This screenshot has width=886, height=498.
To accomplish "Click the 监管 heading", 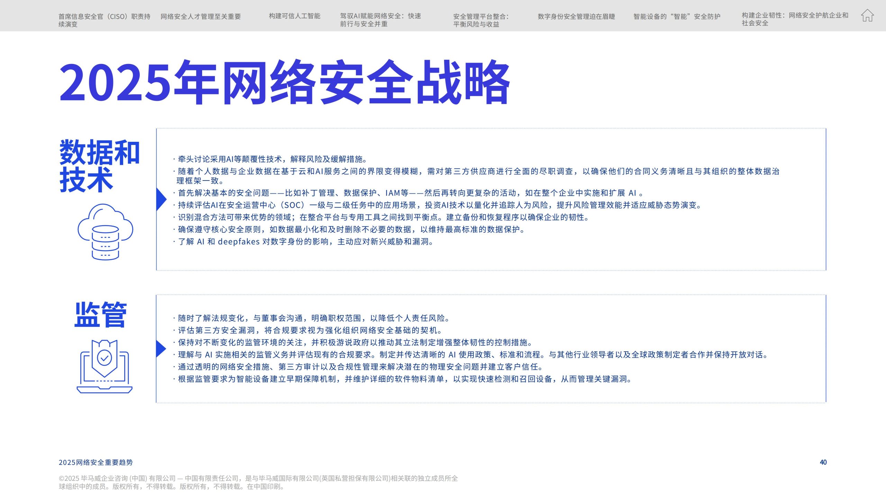I will point(101,314).
